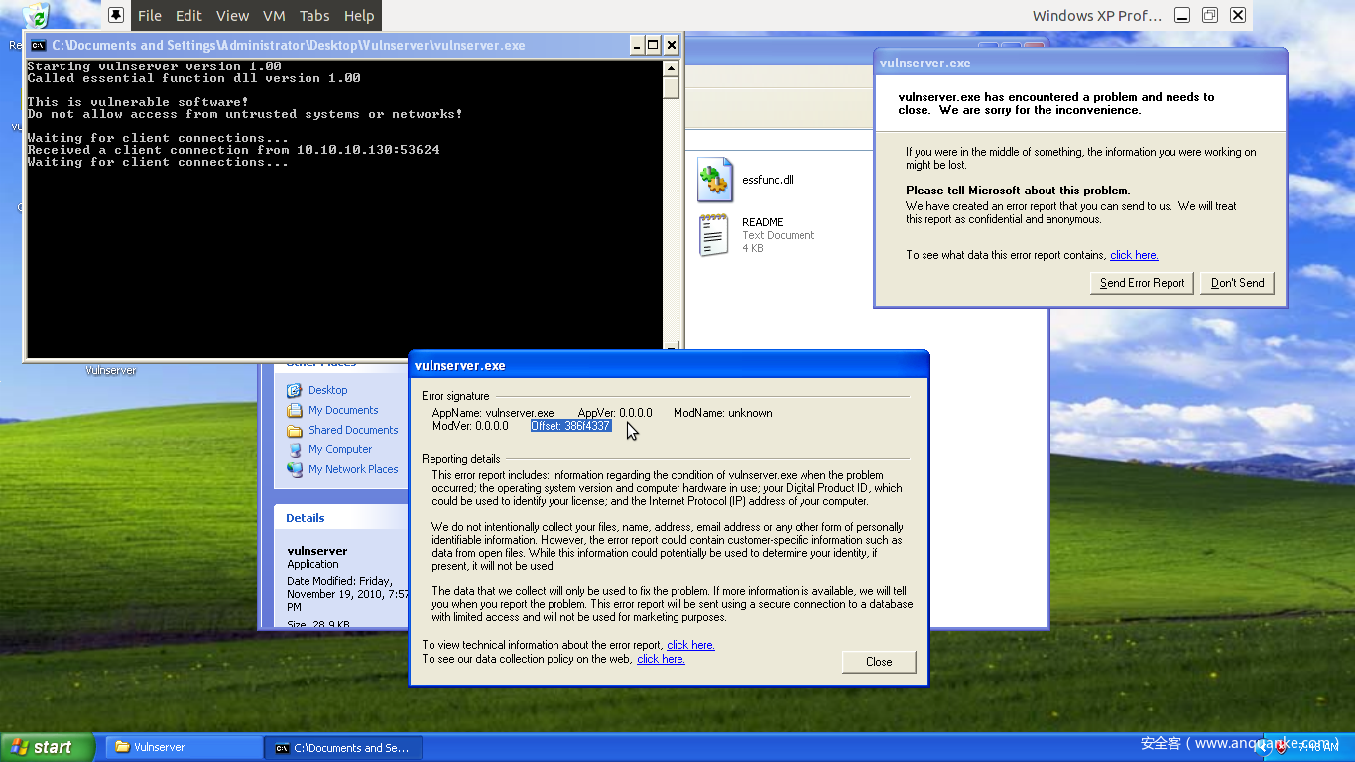
Task: Click the VM toolbar pin icon
Action: (116, 15)
